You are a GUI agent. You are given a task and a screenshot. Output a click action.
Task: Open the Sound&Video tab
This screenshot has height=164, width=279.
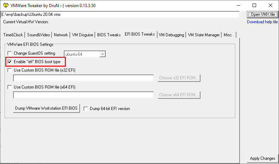click(x=38, y=35)
